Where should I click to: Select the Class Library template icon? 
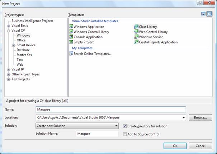coord(136,27)
